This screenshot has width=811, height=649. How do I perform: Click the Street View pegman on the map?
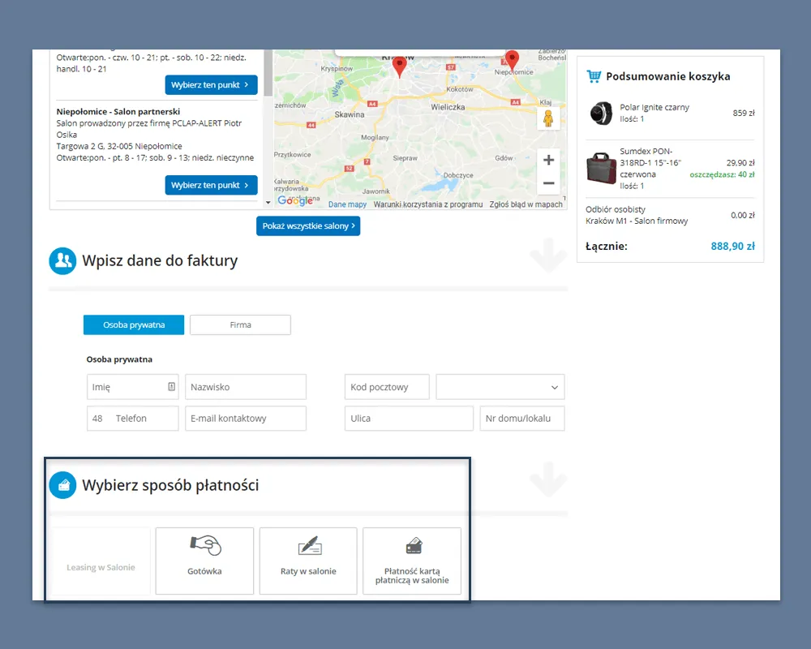point(548,119)
